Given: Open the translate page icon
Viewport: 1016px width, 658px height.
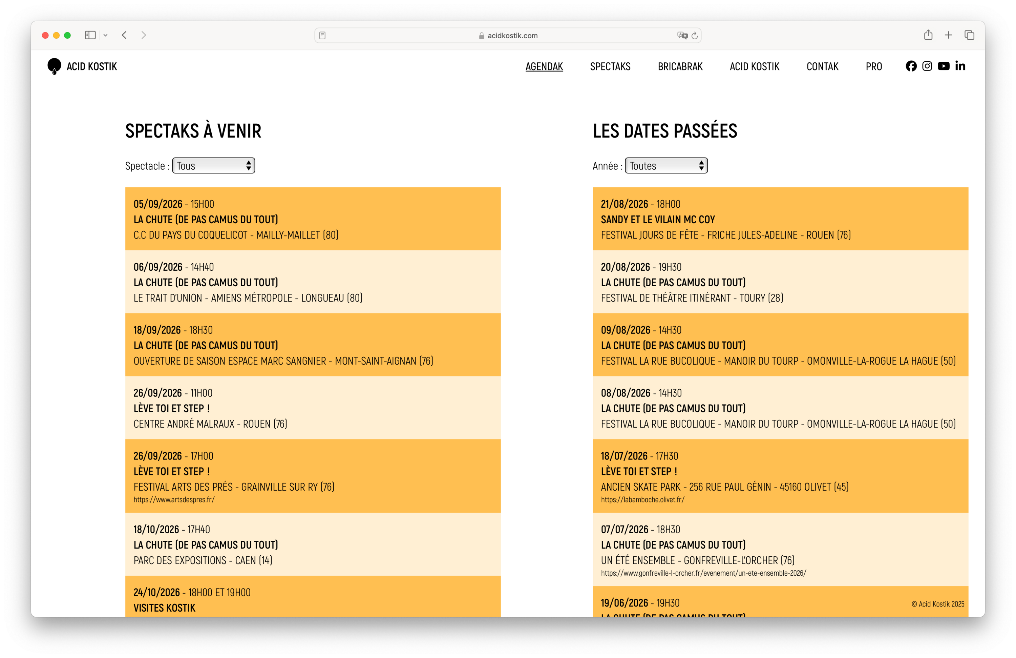Looking at the screenshot, I should click(x=682, y=36).
